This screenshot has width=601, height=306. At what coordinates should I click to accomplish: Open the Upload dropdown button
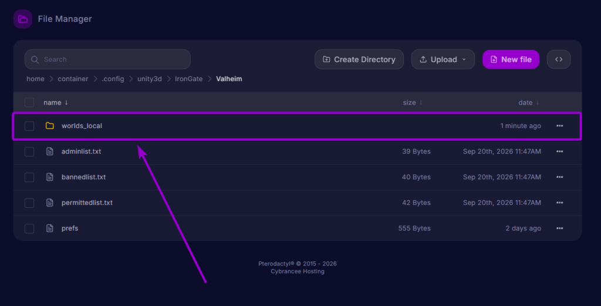443,59
